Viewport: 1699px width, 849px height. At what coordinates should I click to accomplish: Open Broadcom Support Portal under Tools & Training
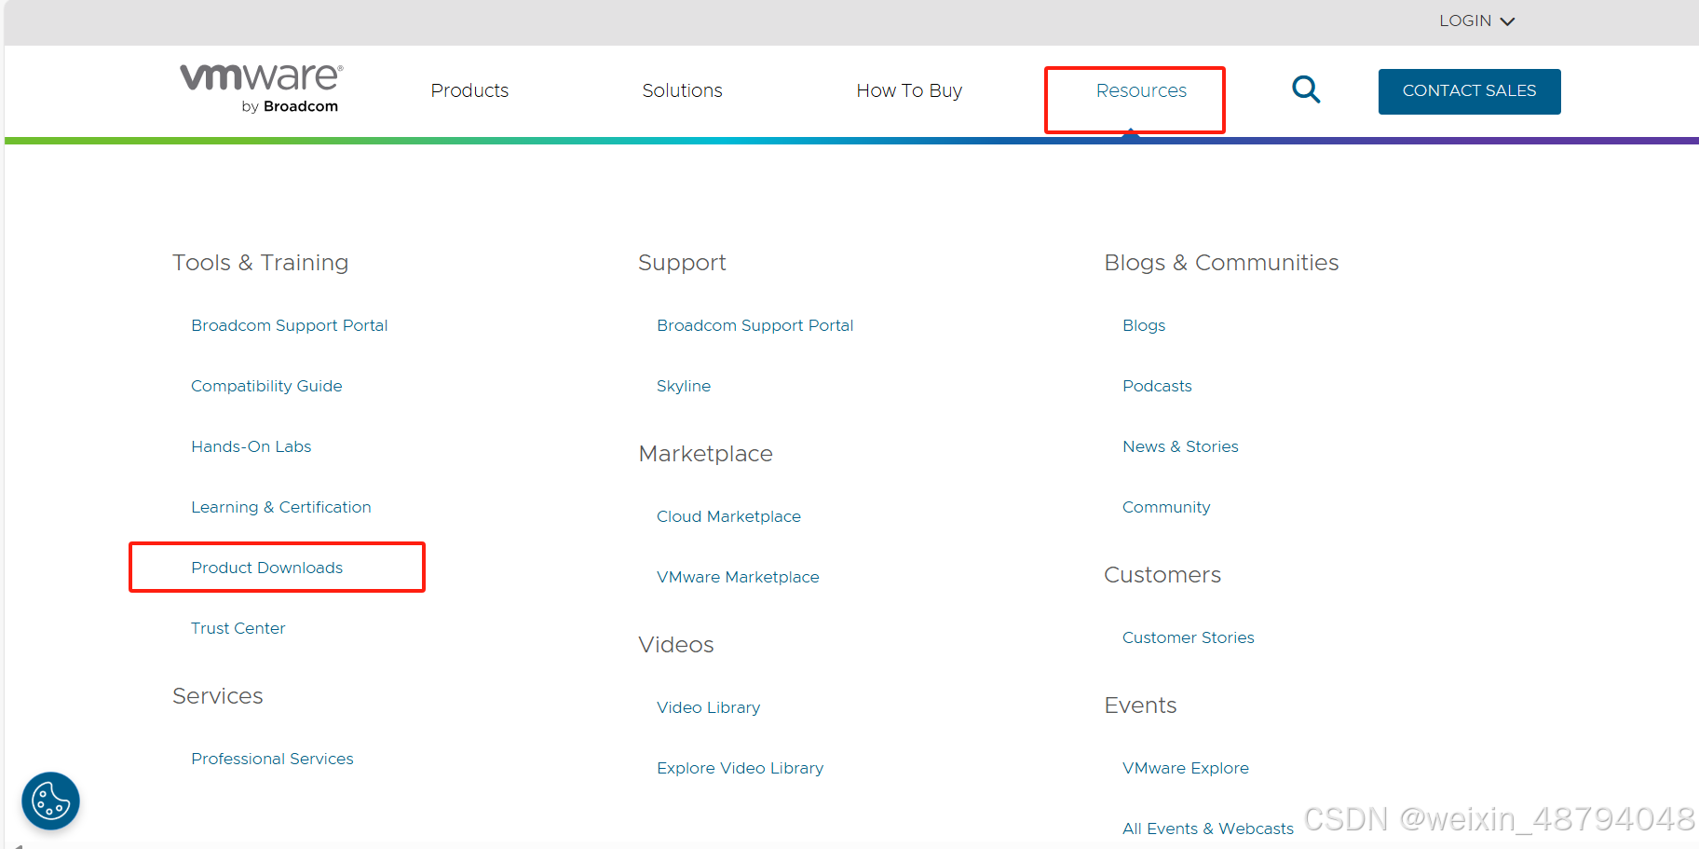[289, 325]
